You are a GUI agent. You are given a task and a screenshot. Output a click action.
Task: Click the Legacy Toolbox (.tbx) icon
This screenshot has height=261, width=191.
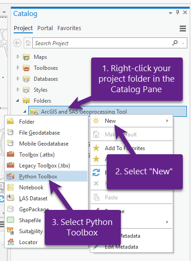pos(10,165)
